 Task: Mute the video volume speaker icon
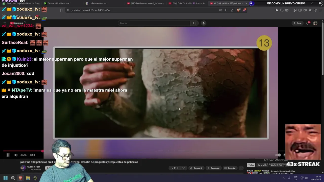pyautogui.click(x=16, y=155)
